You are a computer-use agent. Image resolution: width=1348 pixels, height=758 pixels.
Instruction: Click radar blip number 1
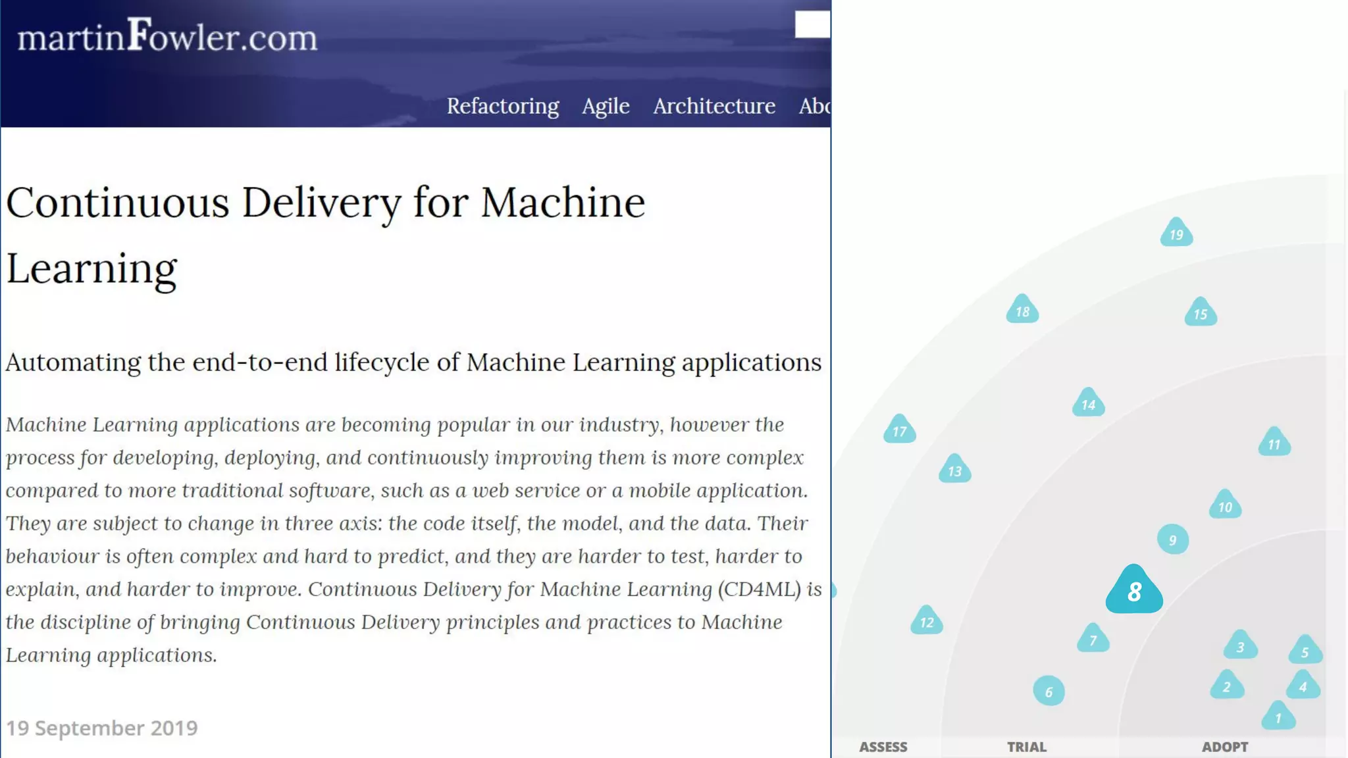point(1278,716)
